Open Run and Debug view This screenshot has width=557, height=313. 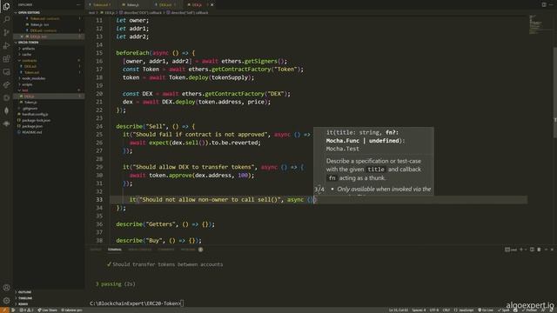click(6, 45)
